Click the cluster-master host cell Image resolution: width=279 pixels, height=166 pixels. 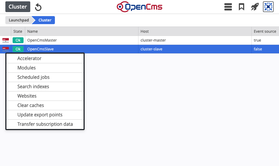point(195,40)
